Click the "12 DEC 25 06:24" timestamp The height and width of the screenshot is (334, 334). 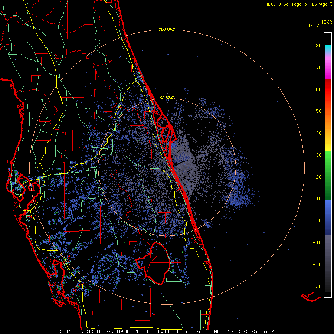click(x=252, y=331)
